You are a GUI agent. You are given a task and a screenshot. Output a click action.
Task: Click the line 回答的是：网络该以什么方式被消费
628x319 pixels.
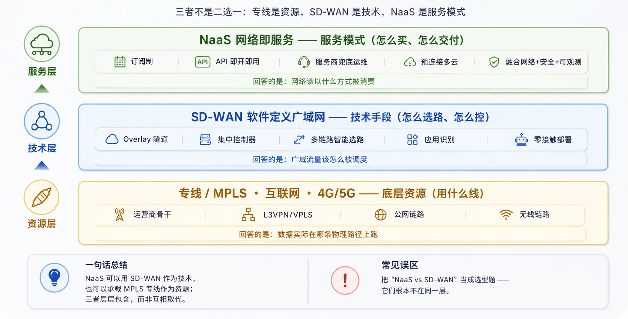pyautogui.click(x=313, y=82)
